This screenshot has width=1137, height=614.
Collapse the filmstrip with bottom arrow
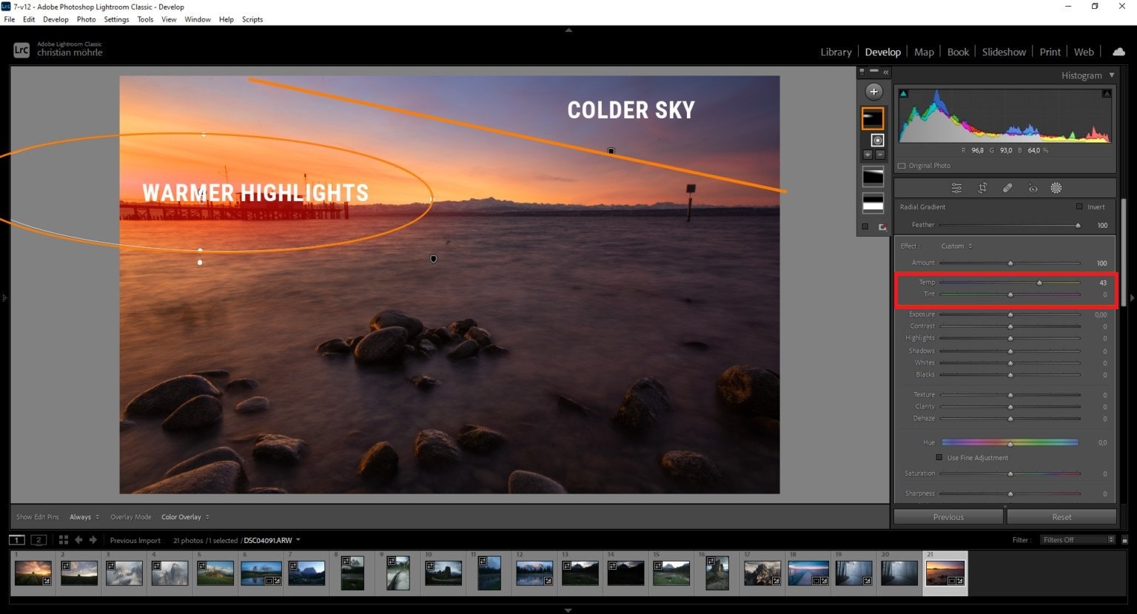click(x=568, y=610)
